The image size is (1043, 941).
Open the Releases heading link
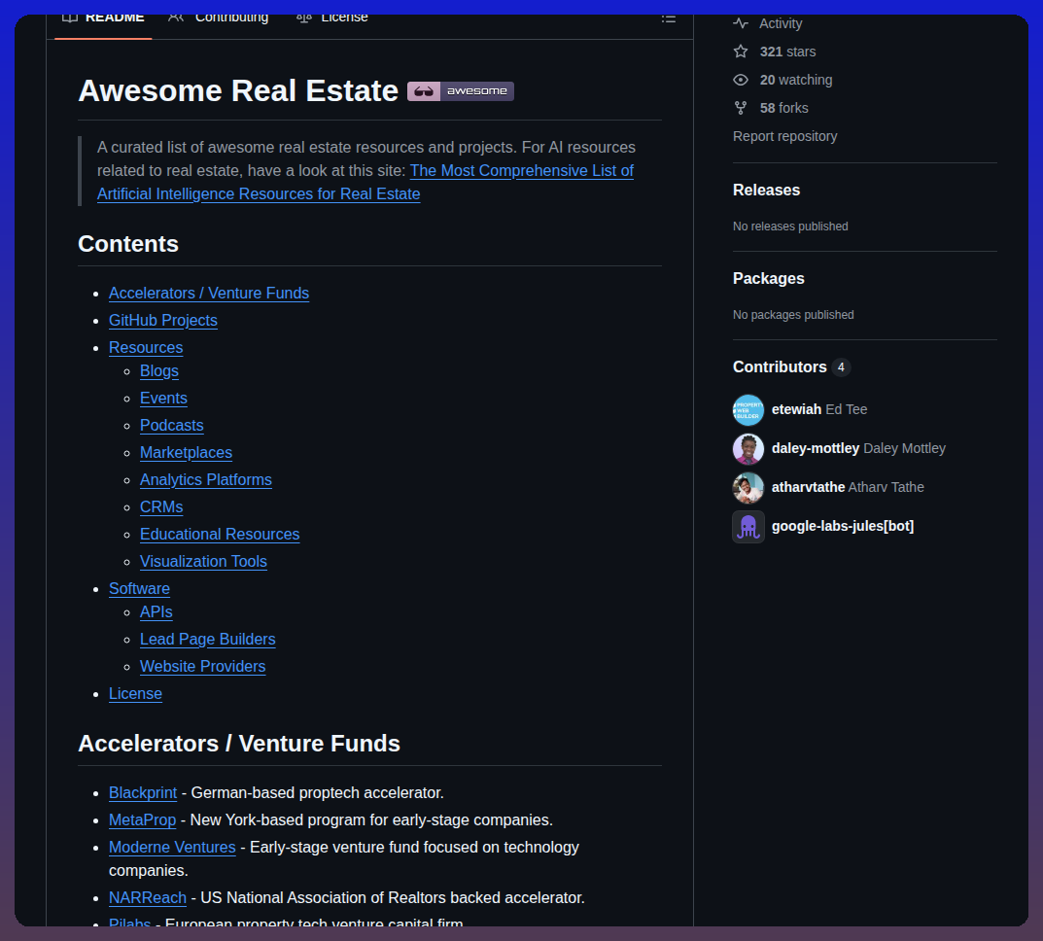[x=766, y=191]
